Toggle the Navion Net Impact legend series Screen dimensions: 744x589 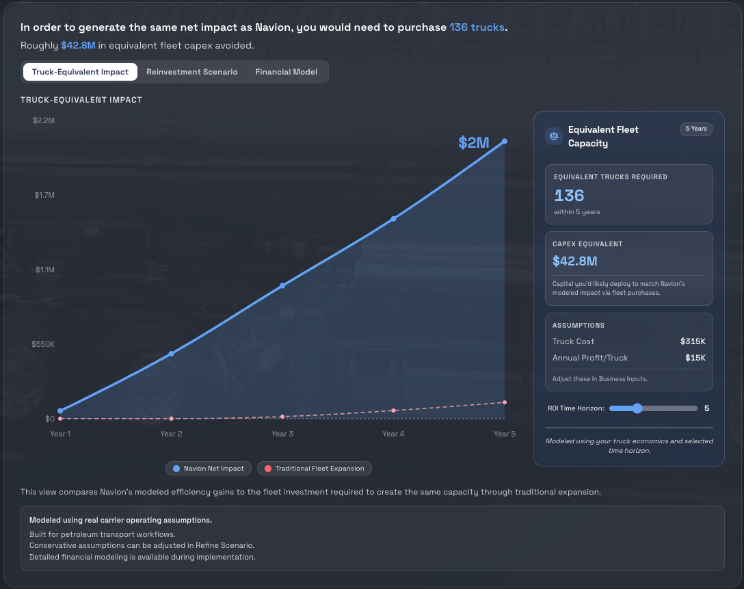pyautogui.click(x=209, y=469)
